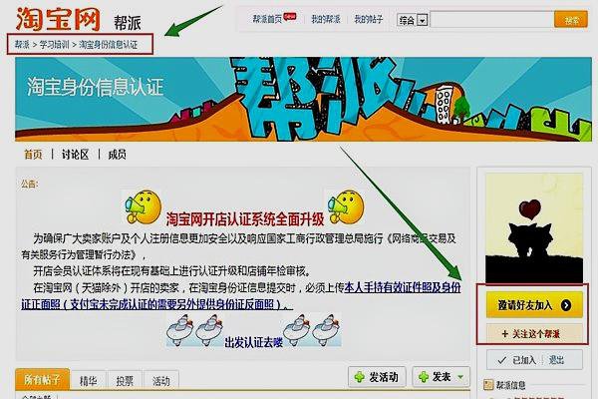Image resolution: width=598 pixels, height=399 pixels.
Task: Select the 精华 posts tab
Action: coord(88,381)
